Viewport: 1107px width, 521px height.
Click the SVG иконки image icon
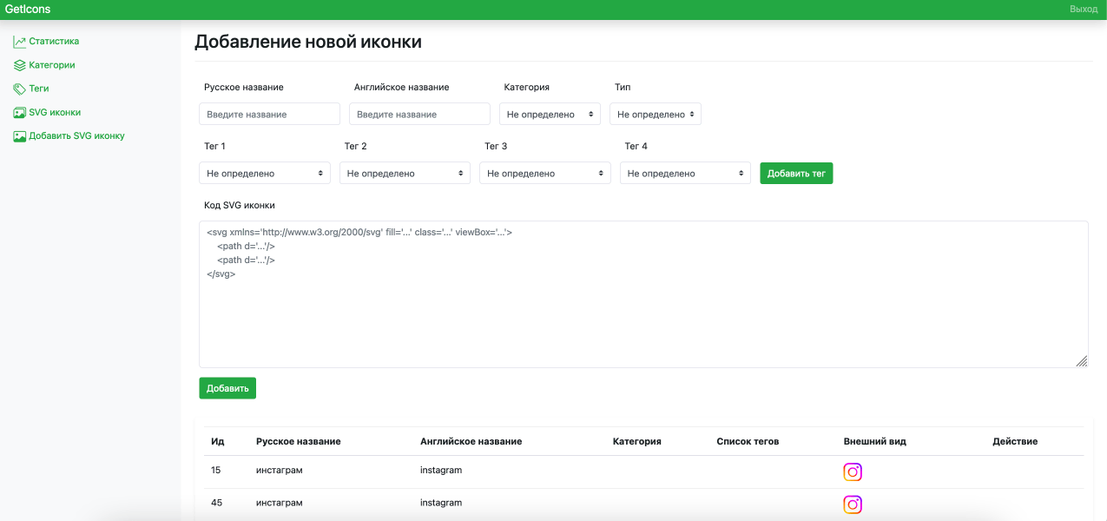pos(19,113)
